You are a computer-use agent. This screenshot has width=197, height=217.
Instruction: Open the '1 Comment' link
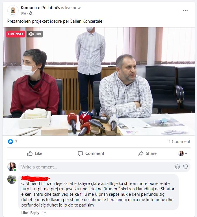click(179, 142)
